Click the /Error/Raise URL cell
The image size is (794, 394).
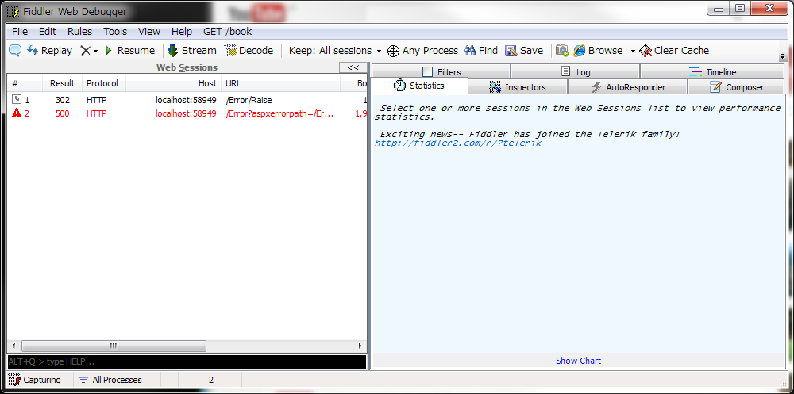pyautogui.click(x=249, y=100)
